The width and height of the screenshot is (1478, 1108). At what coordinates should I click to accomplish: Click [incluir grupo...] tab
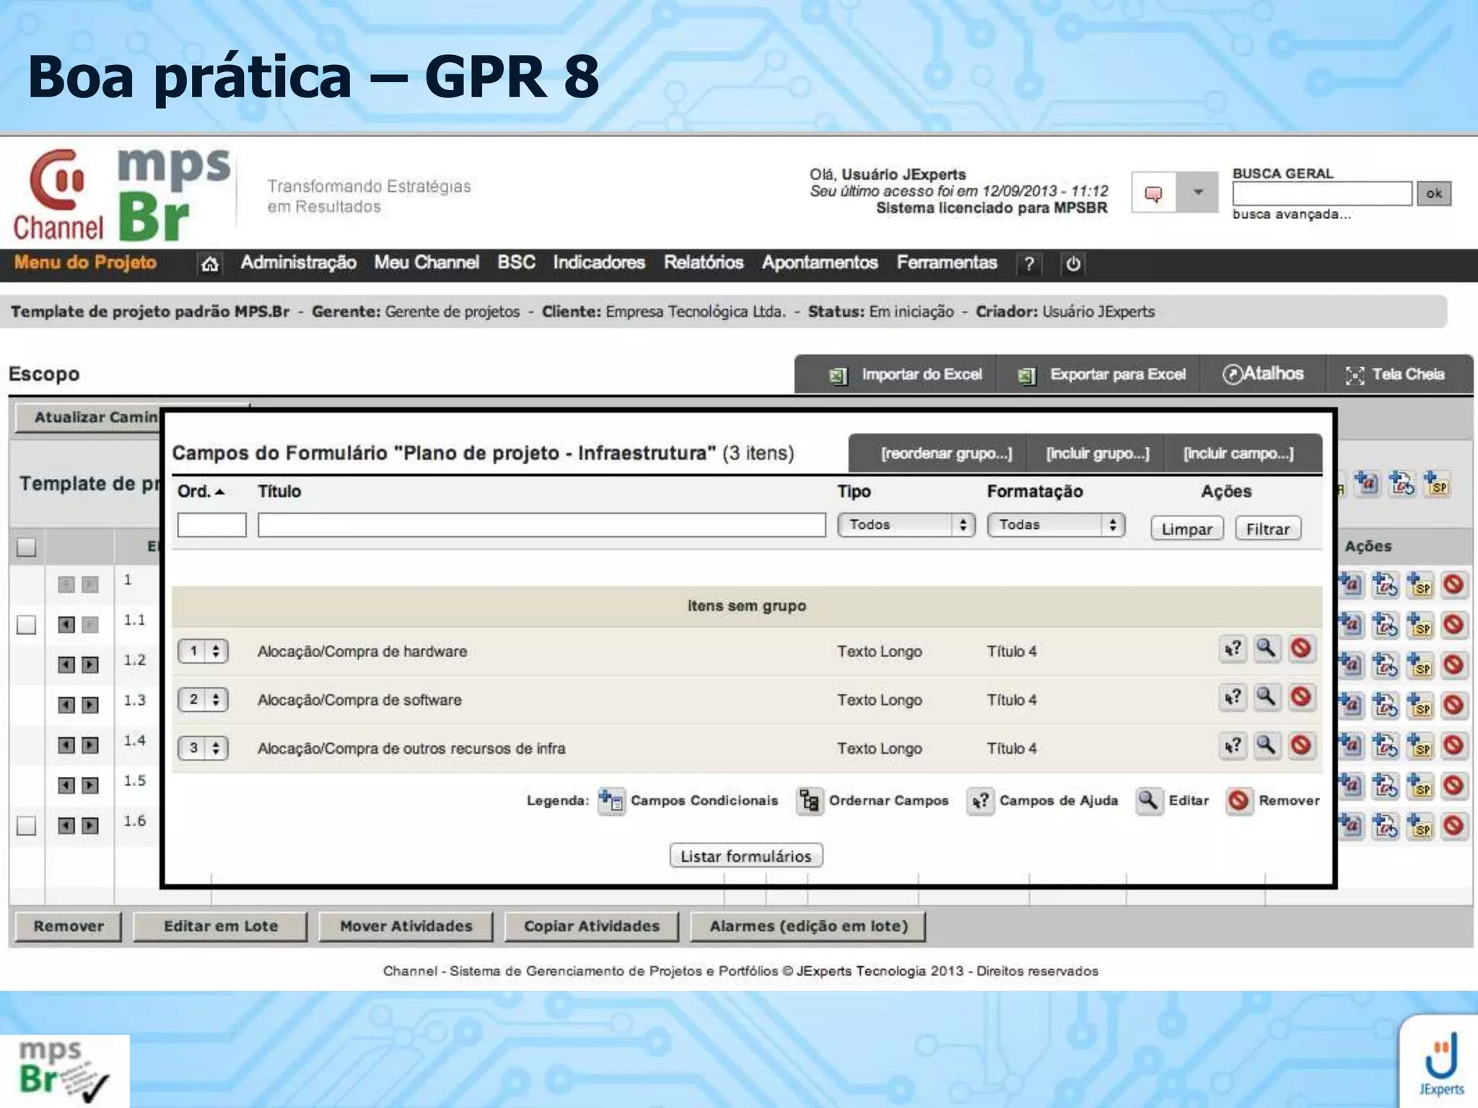coord(1098,454)
